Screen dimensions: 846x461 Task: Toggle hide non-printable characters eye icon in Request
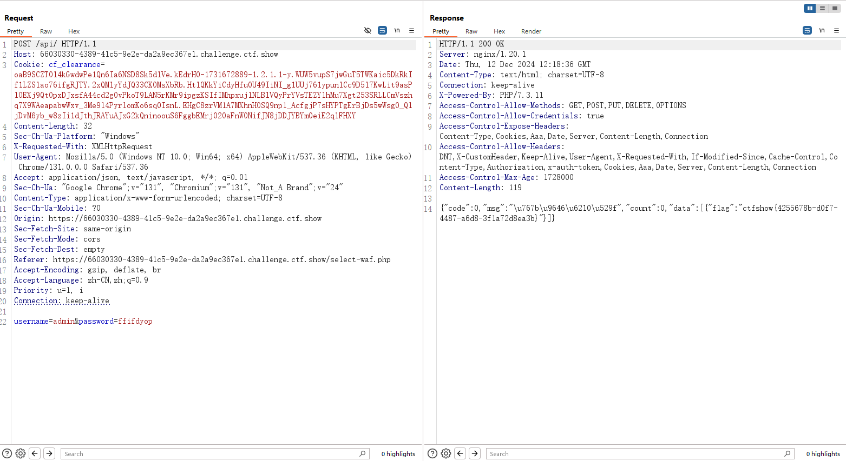368,31
